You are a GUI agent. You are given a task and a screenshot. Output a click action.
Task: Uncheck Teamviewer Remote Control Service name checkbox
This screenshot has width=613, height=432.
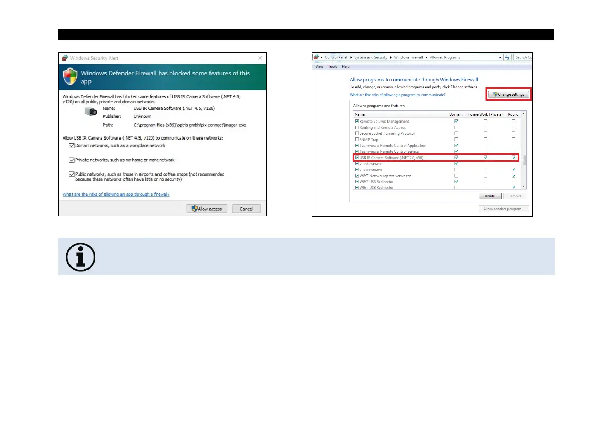(x=357, y=151)
